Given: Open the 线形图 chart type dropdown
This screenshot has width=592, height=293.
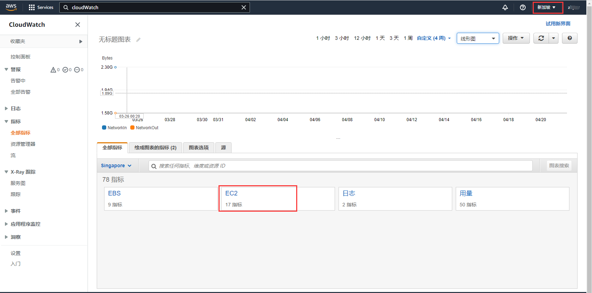Looking at the screenshot, I should (478, 38).
